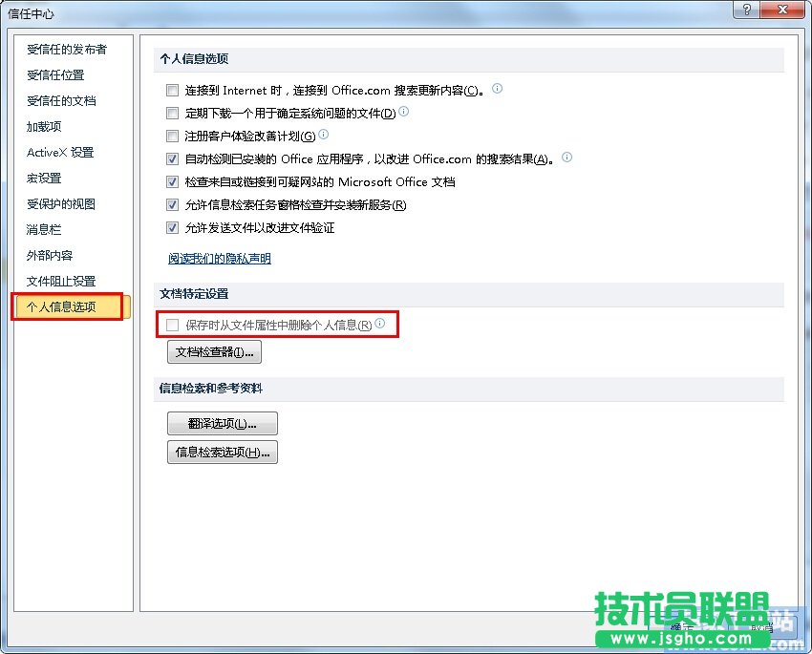Toggle 允许发送文件以改进文件验证 checkbox
The height and width of the screenshot is (654, 812).
pos(173,228)
